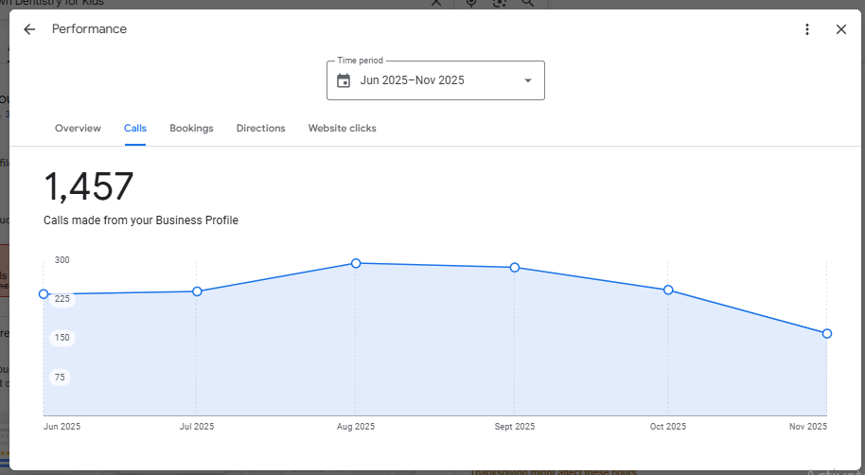This screenshot has width=865, height=475.
Task: Select the Jul 2025 data point marker
Action: pyautogui.click(x=197, y=291)
